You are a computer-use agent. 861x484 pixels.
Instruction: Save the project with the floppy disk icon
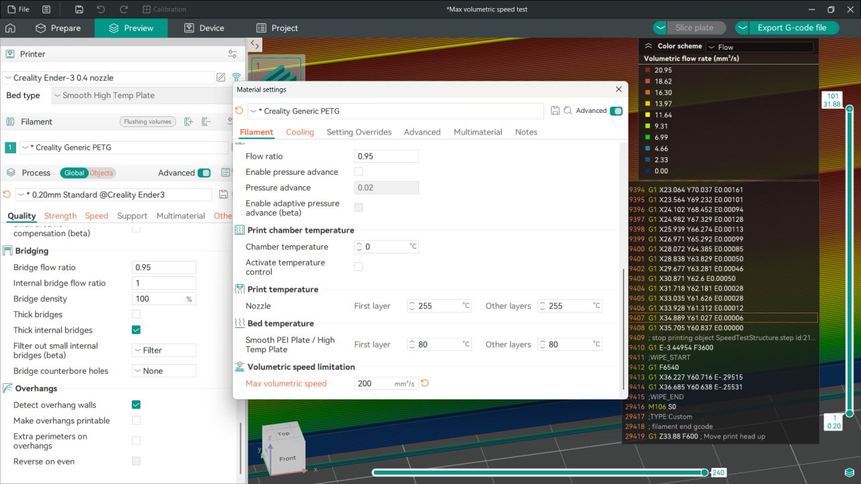79,9
